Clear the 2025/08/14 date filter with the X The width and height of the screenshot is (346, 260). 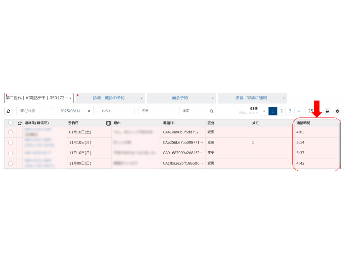pos(89,111)
